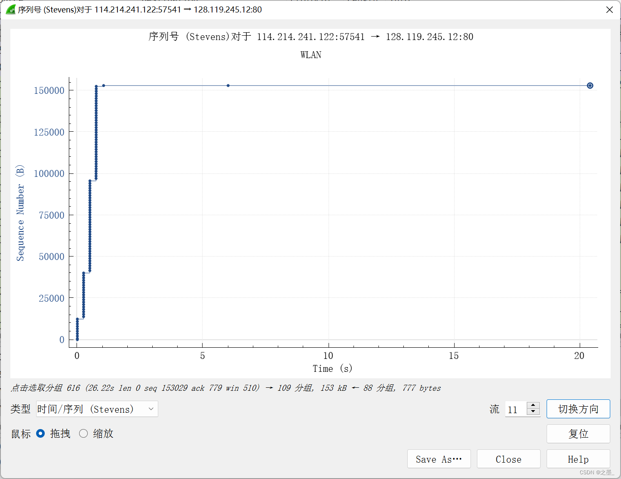Click the 类型 label

point(21,409)
